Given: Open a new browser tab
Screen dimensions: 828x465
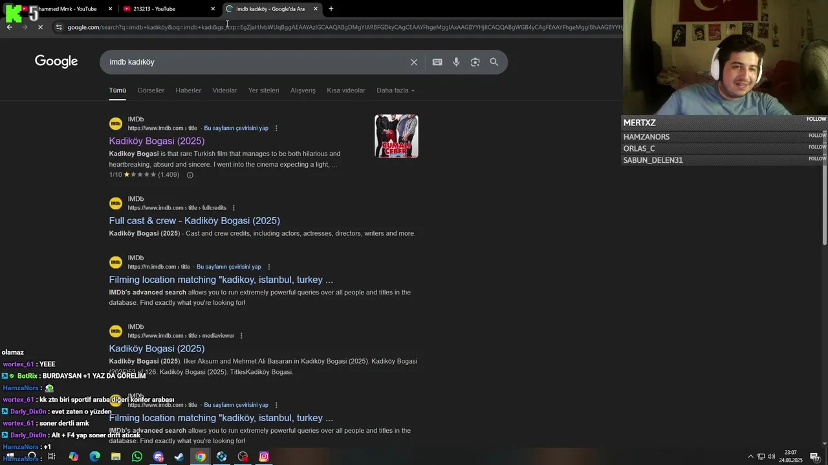Looking at the screenshot, I should 331,8.
